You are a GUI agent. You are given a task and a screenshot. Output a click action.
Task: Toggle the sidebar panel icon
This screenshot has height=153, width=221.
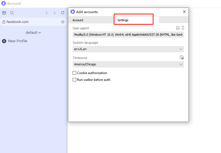click(4, 13)
